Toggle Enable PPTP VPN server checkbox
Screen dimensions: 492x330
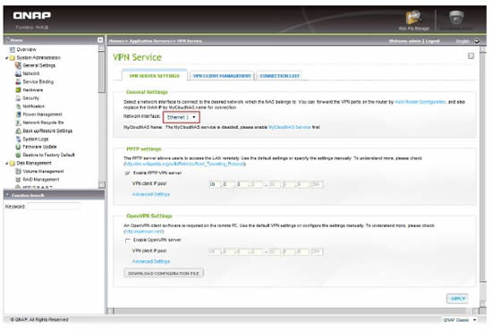(127, 173)
